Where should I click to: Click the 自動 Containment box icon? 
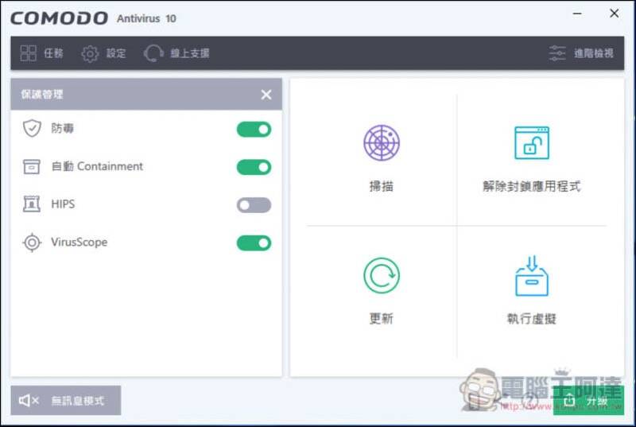click(x=32, y=166)
